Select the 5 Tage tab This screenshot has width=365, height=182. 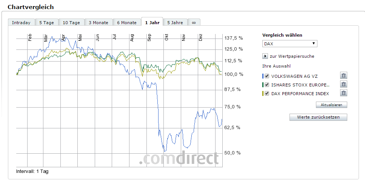tap(47, 23)
